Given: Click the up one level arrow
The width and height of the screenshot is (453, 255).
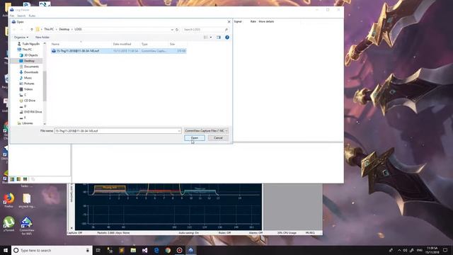Looking at the screenshot, I should click(32, 30).
